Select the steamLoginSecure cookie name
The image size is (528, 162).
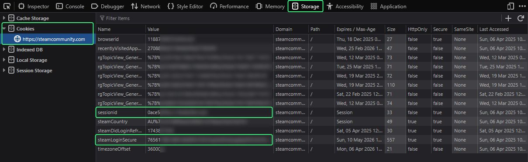117,140
